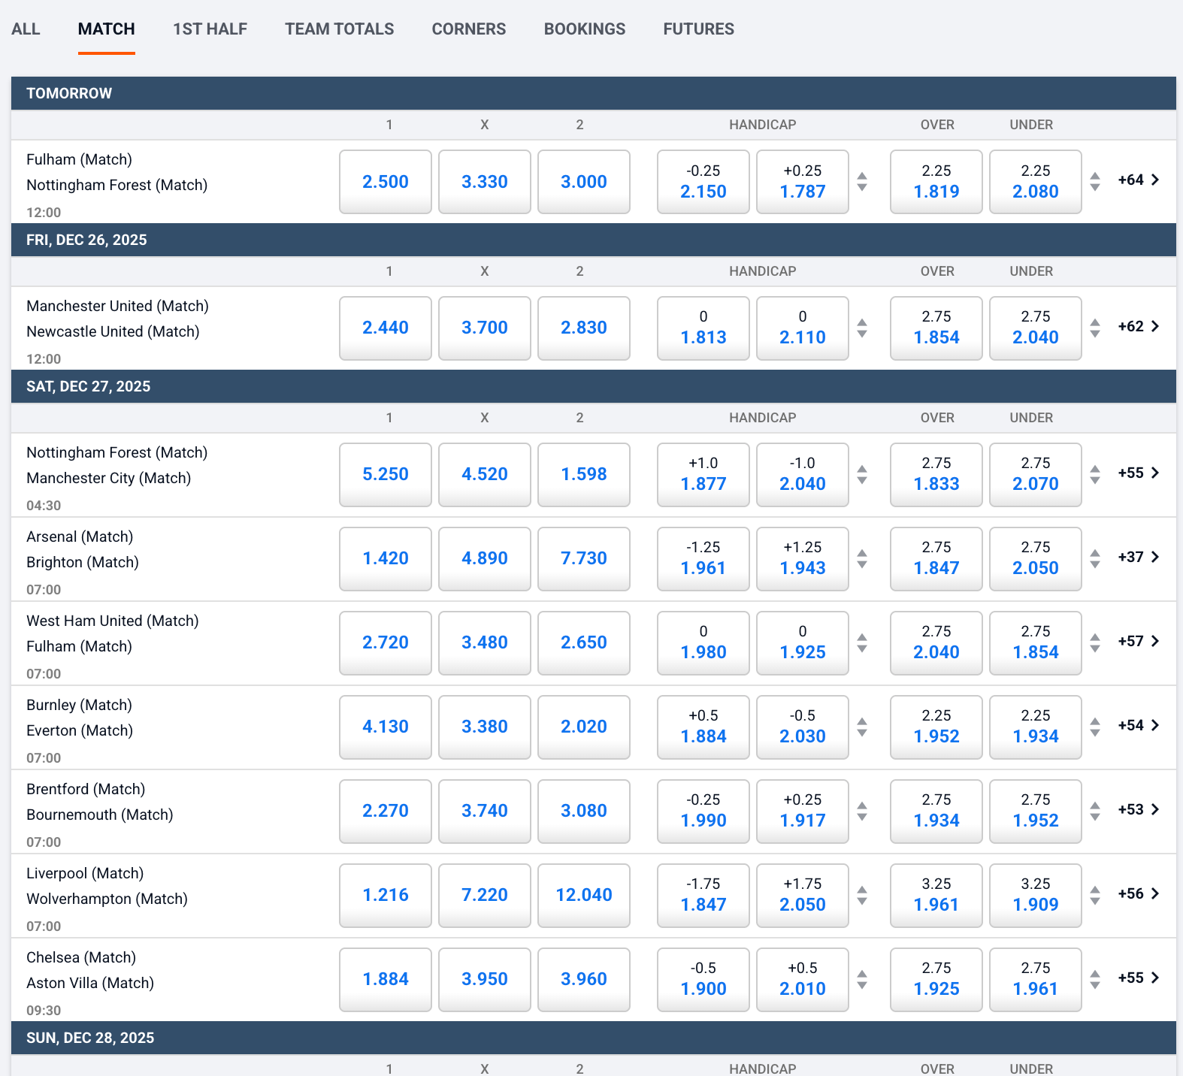Image resolution: width=1183 pixels, height=1076 pixels.
Task: Click the SAT, DEC 27, 2025 date header
Action: [594, 386]
